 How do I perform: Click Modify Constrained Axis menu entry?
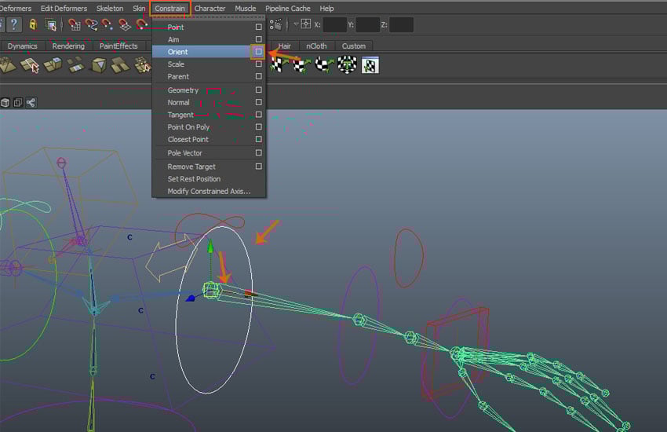209,192
